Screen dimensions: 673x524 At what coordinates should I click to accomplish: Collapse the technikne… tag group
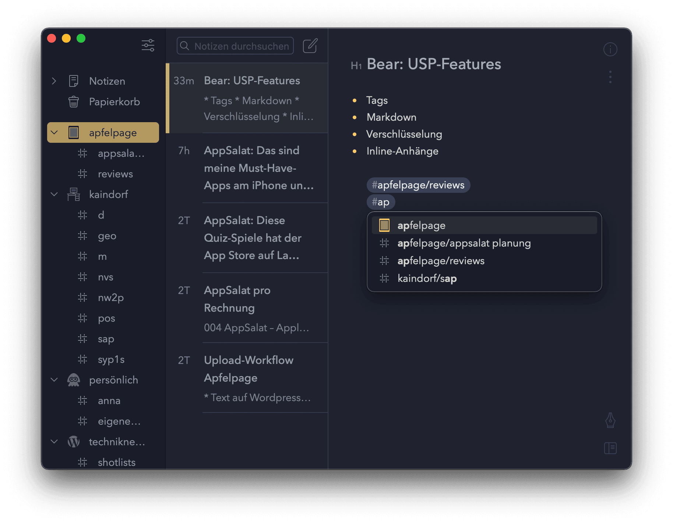(54, 442)
